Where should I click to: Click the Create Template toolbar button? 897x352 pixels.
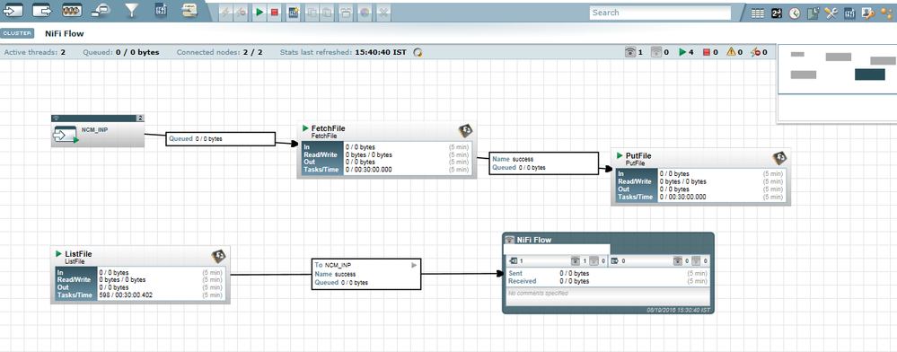[x=294, y=13]
